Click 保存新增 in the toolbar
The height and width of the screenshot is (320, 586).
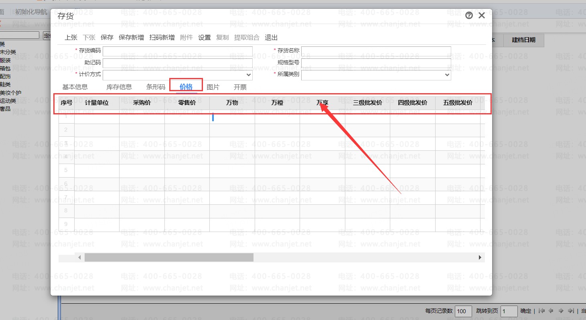(132, 38)
